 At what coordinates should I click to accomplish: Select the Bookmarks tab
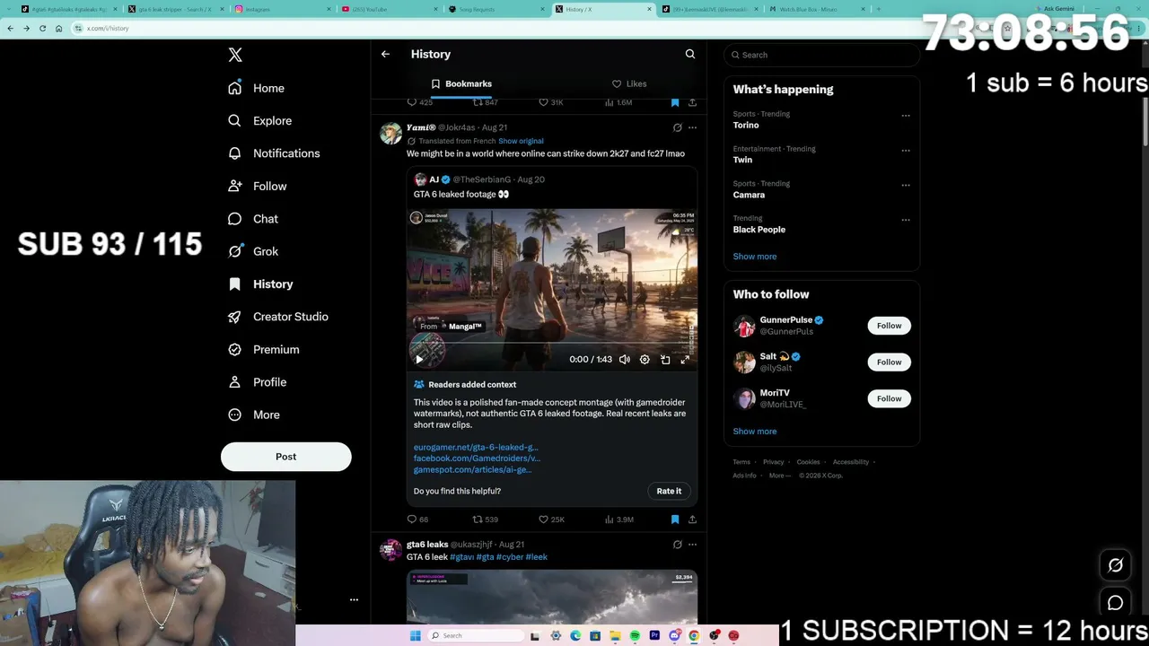click(x=461, y=83)
